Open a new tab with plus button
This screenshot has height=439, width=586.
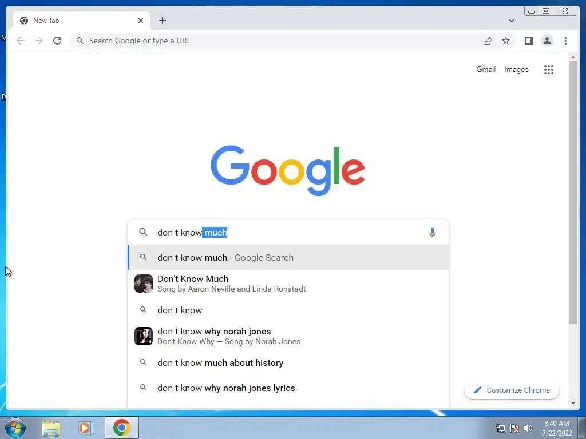click(x=162, y=21)
